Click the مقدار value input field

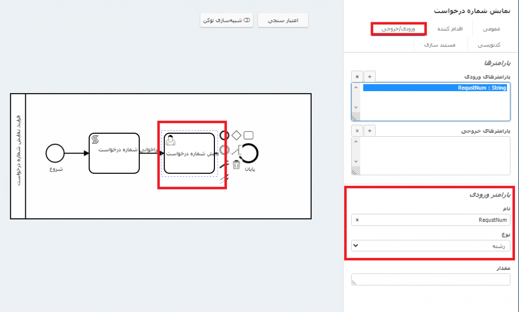pos(431,280)
